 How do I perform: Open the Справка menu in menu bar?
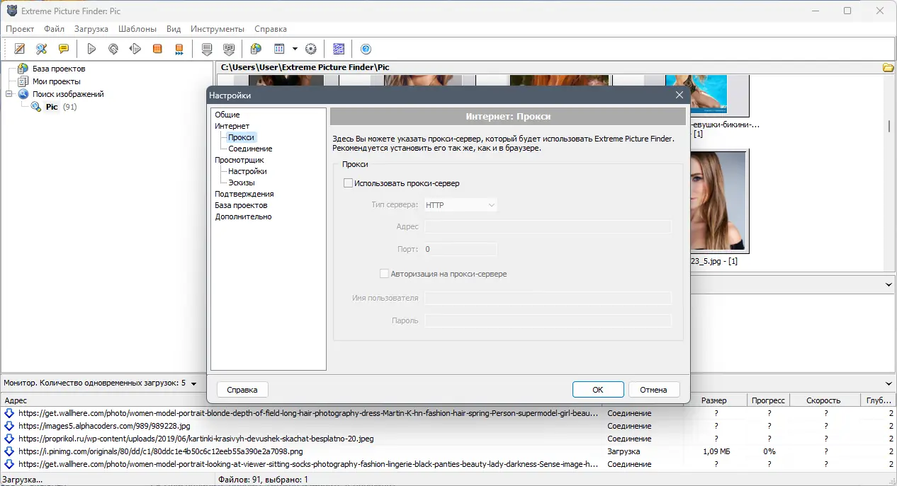pyautogui.click(x=270, y=29)
